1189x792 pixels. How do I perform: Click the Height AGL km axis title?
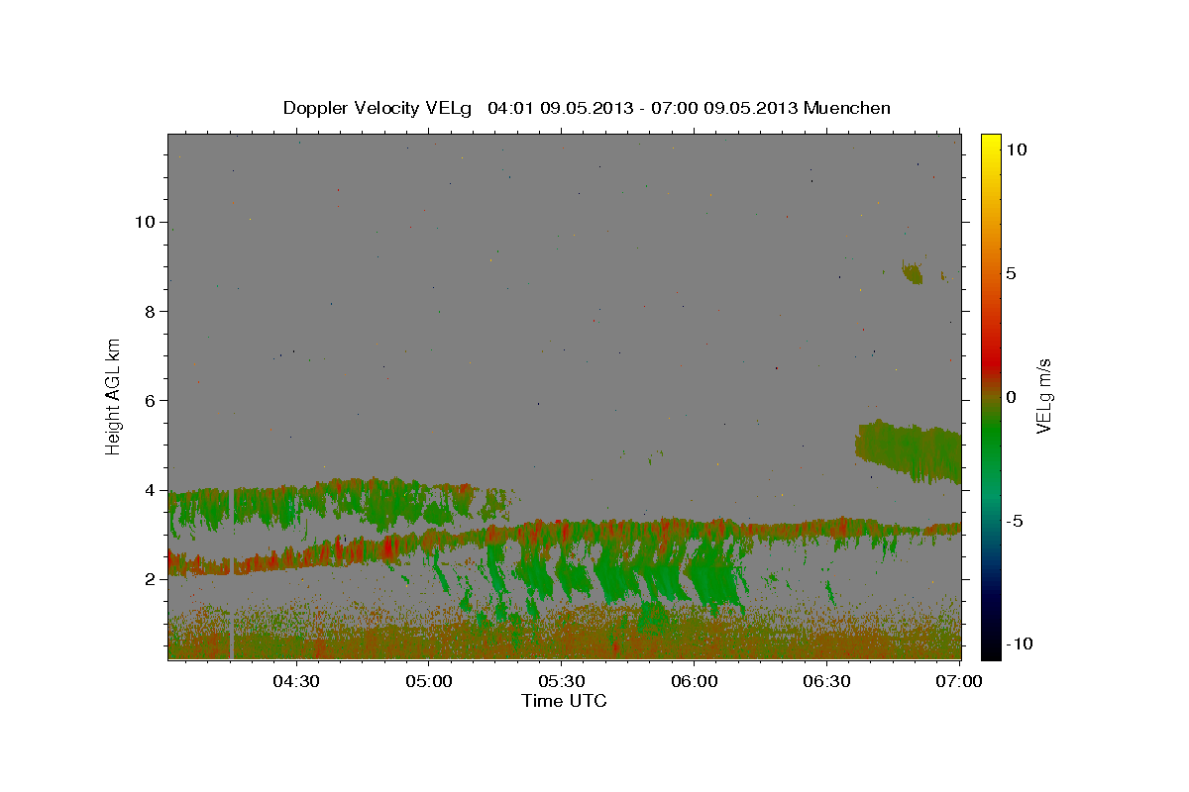point(114,396)
